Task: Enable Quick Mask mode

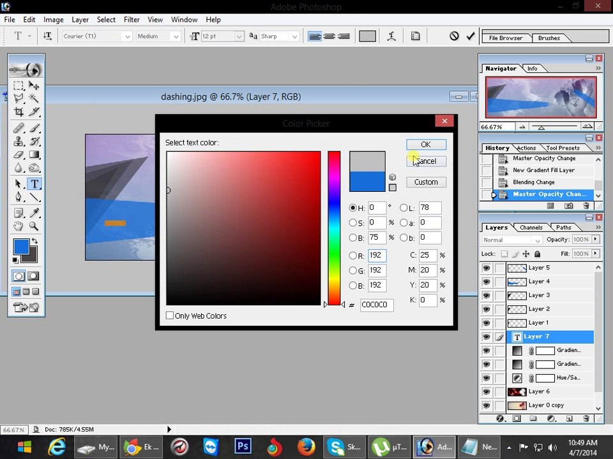Action: (33, 276)
